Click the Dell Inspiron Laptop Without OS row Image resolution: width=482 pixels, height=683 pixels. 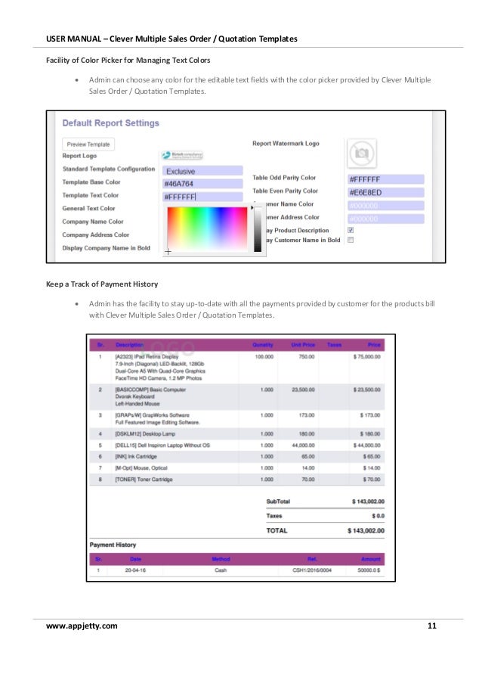click(x=237, y=446)
